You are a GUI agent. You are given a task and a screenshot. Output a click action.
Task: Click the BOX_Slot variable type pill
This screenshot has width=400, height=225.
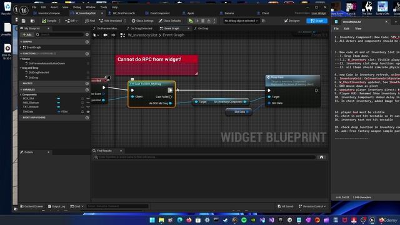coord(59,99)
